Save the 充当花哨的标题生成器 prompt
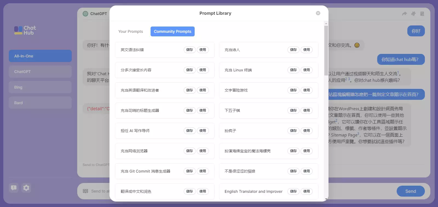This screenshot has width=438, height=207. [x=189, y=110]
